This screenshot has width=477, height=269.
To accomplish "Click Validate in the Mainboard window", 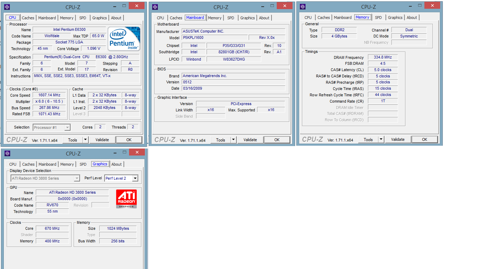I will [x=250, y=140].
